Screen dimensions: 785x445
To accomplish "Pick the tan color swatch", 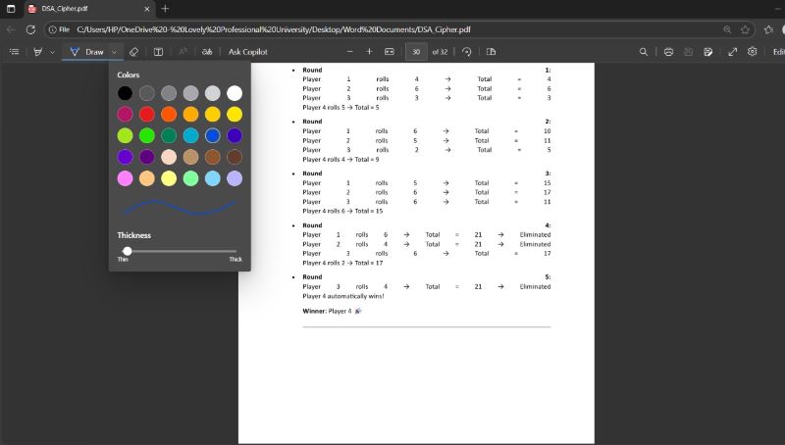I will coord(190,157).
